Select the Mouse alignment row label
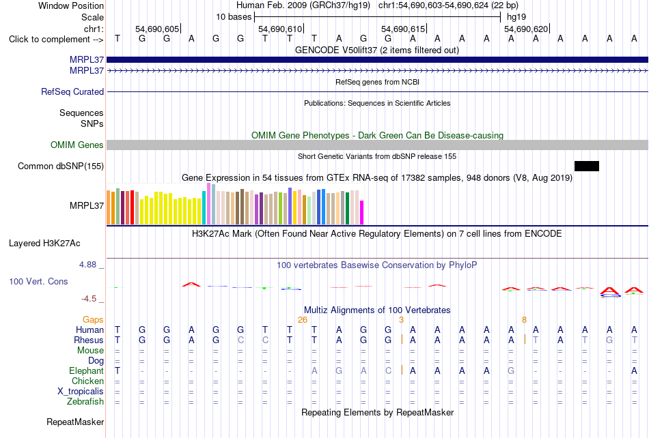649x438 pixels. pyautogui.click(x=90, y=351)
